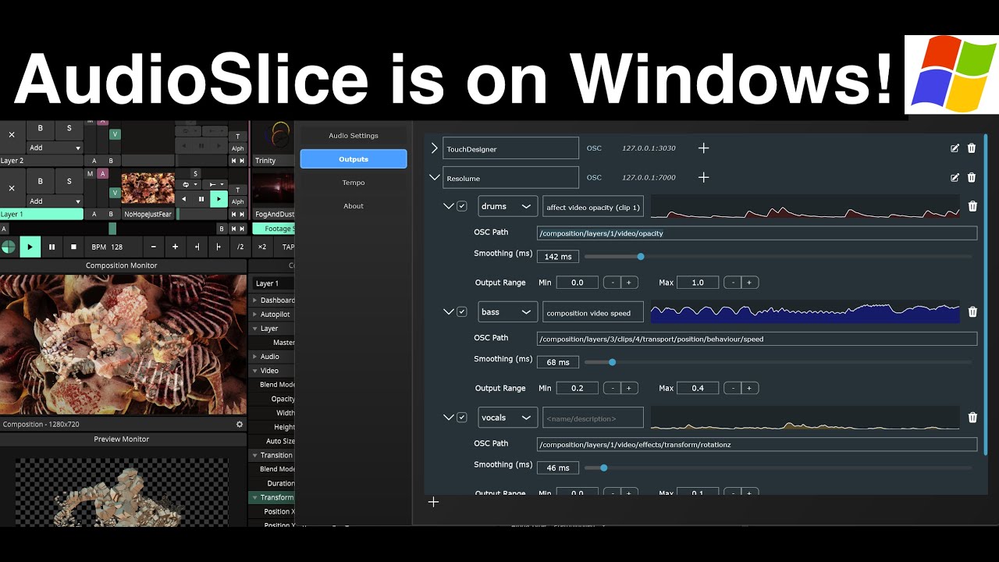Toggle the drums mapping checkbox
The height and width of the screenshot is (562, 999).
[x=462, y=207]
